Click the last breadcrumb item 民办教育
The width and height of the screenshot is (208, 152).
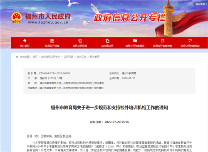point(95,56)
